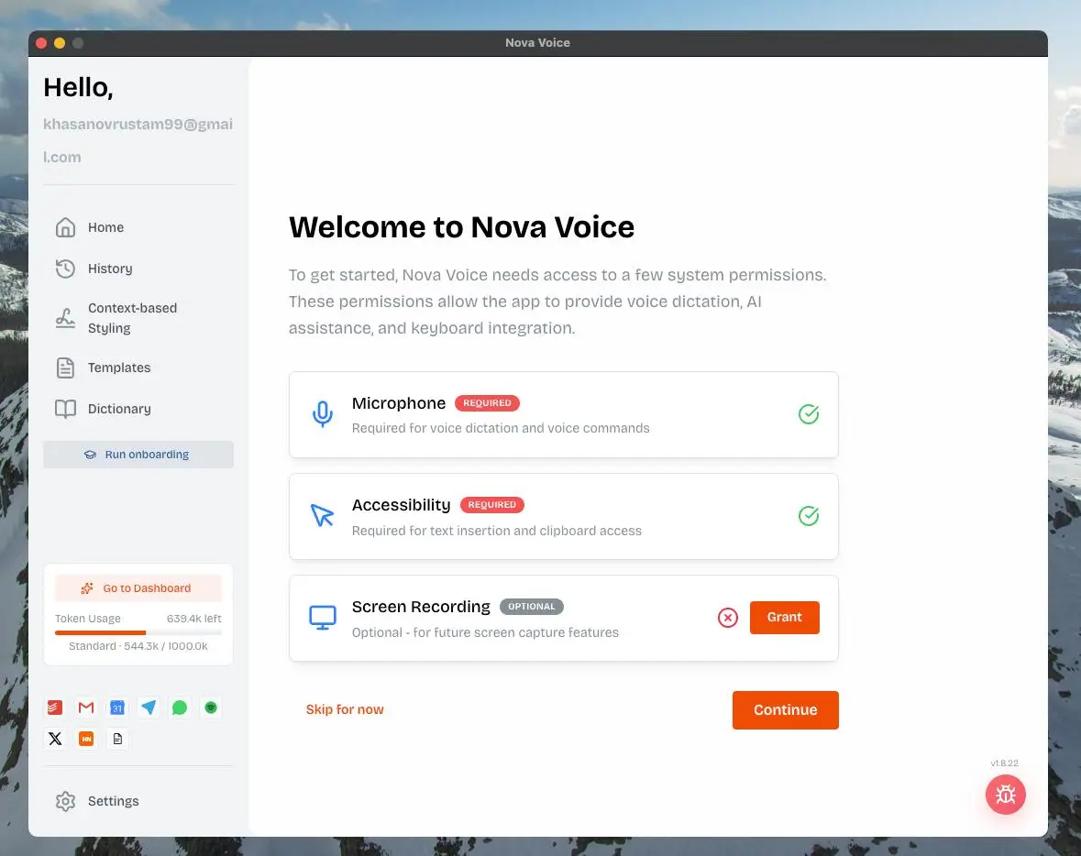This screenshot has width=1081, height=856.
Task: Open the red bug report button
Action: [x=1005, y=795]
